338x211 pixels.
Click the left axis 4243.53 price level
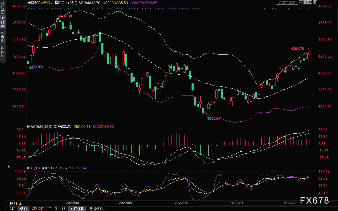coord(19,56)
